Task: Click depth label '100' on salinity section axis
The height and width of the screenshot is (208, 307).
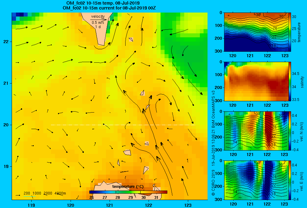Action: [x=219, y=75]
